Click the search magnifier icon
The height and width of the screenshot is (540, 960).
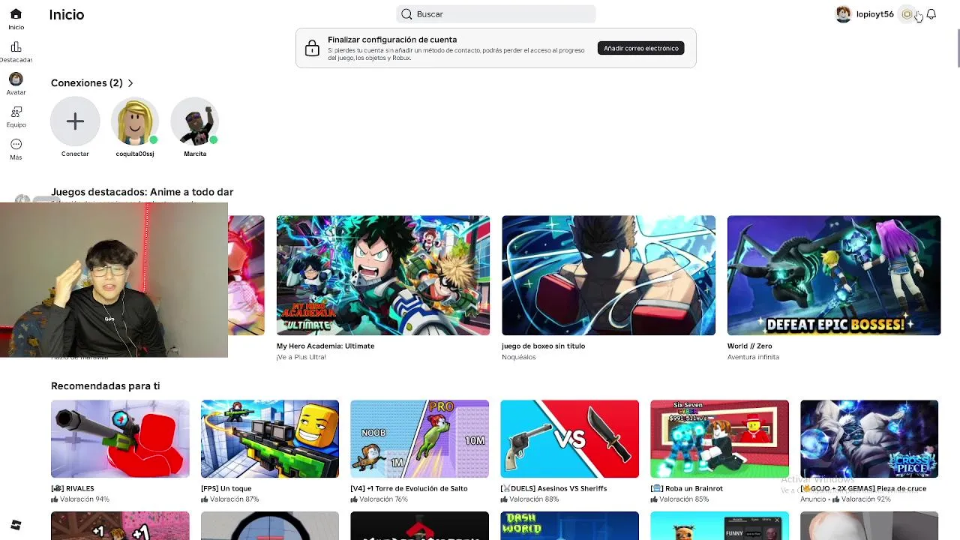(x=406, y=14)
